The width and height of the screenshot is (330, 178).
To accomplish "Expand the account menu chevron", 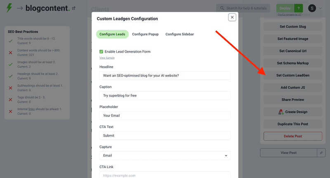I will tap(321, 8).
